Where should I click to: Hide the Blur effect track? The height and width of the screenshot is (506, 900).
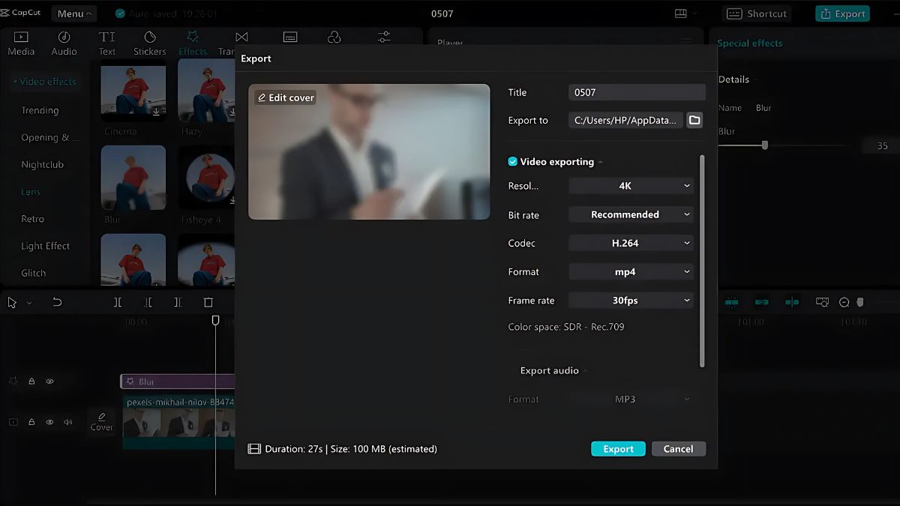tap(49, 381)
